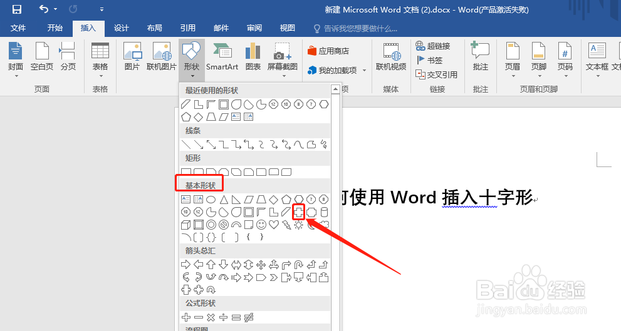Choose the division equation shape
The height and width of the screenshot is (331, 621).
pyautogui.click(x=224, y=317)
